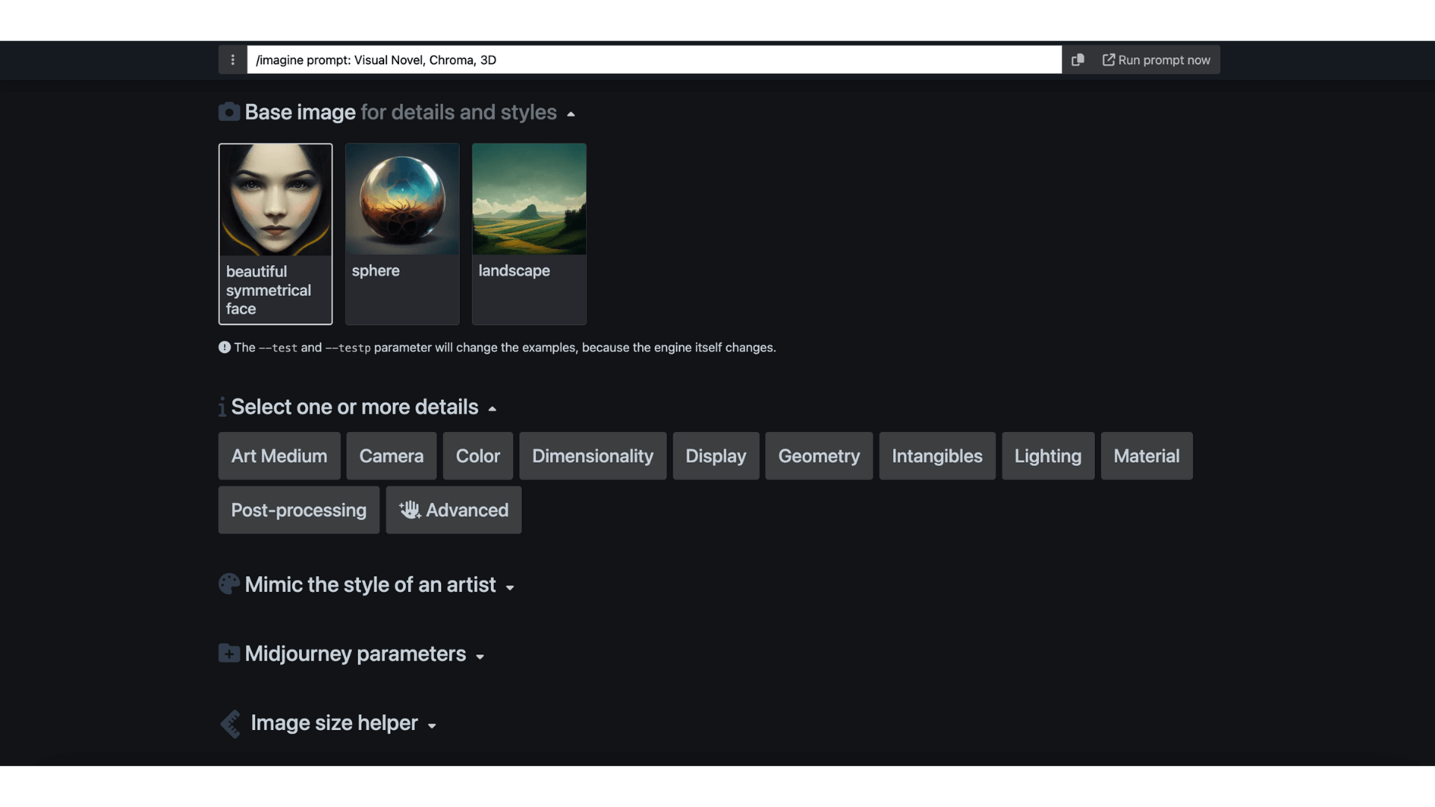Screen dimensions: 1435x807
Task: Open the kebab menu beside the prompt field
Action: [232, 60]
